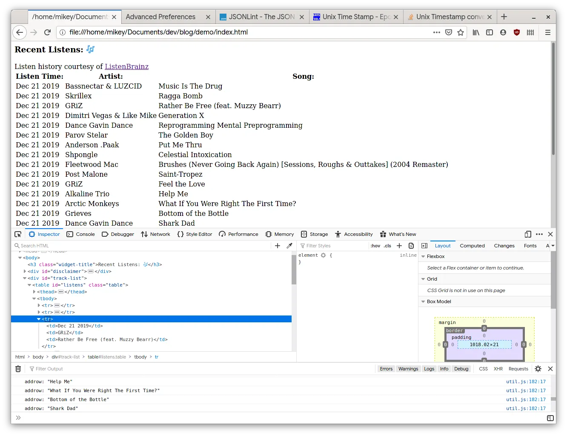Toggle the Warnings console filter
The image size is (567, 436).
(x=408, y=369)
